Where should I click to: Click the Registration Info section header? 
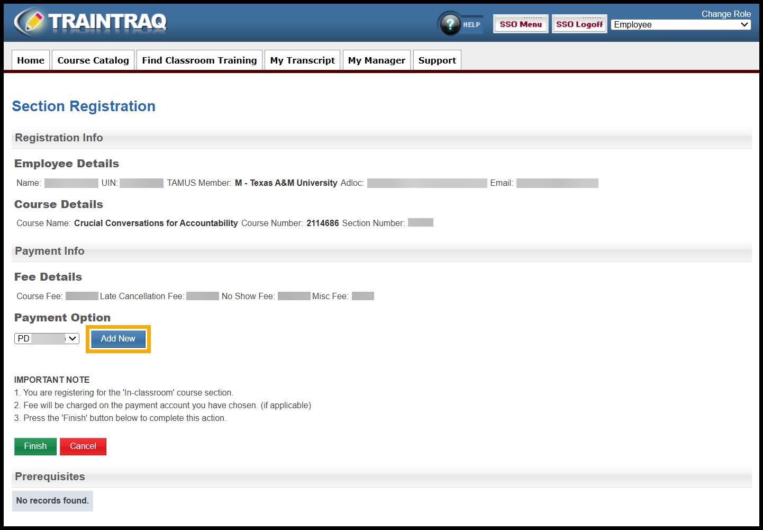click(x=59, y=138)
